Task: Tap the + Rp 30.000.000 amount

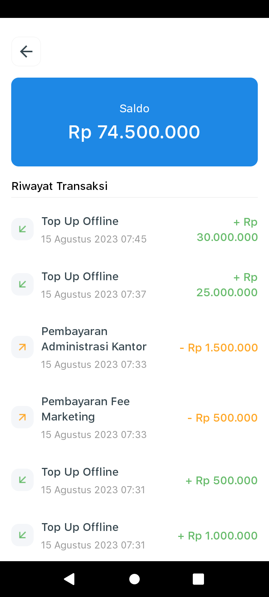Action: coord(227,229)
